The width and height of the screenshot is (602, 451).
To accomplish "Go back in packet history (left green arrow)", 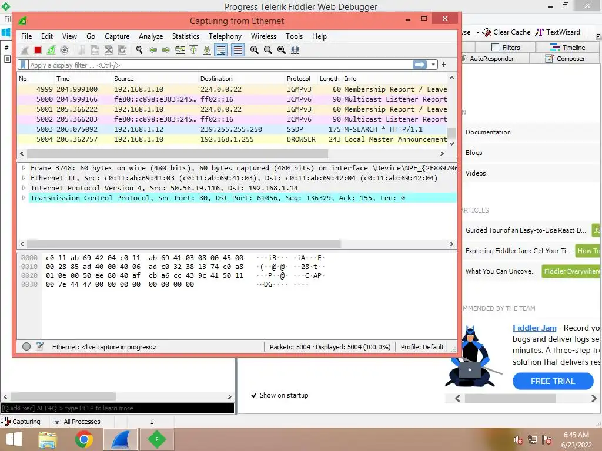I will pos(153,50).
